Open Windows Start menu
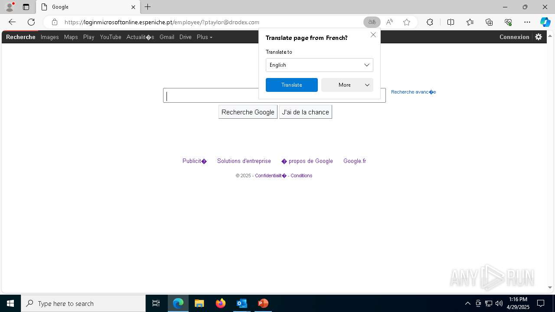555x312 pixels. pos(10,303)
